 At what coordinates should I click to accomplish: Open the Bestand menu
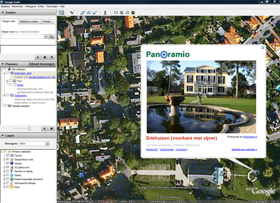pos(5,7)
